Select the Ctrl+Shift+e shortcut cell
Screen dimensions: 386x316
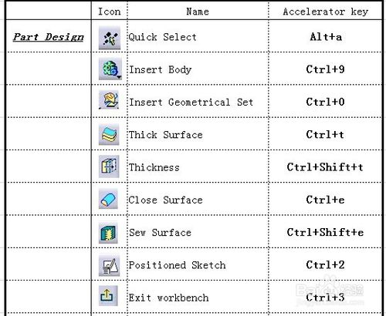325,232
